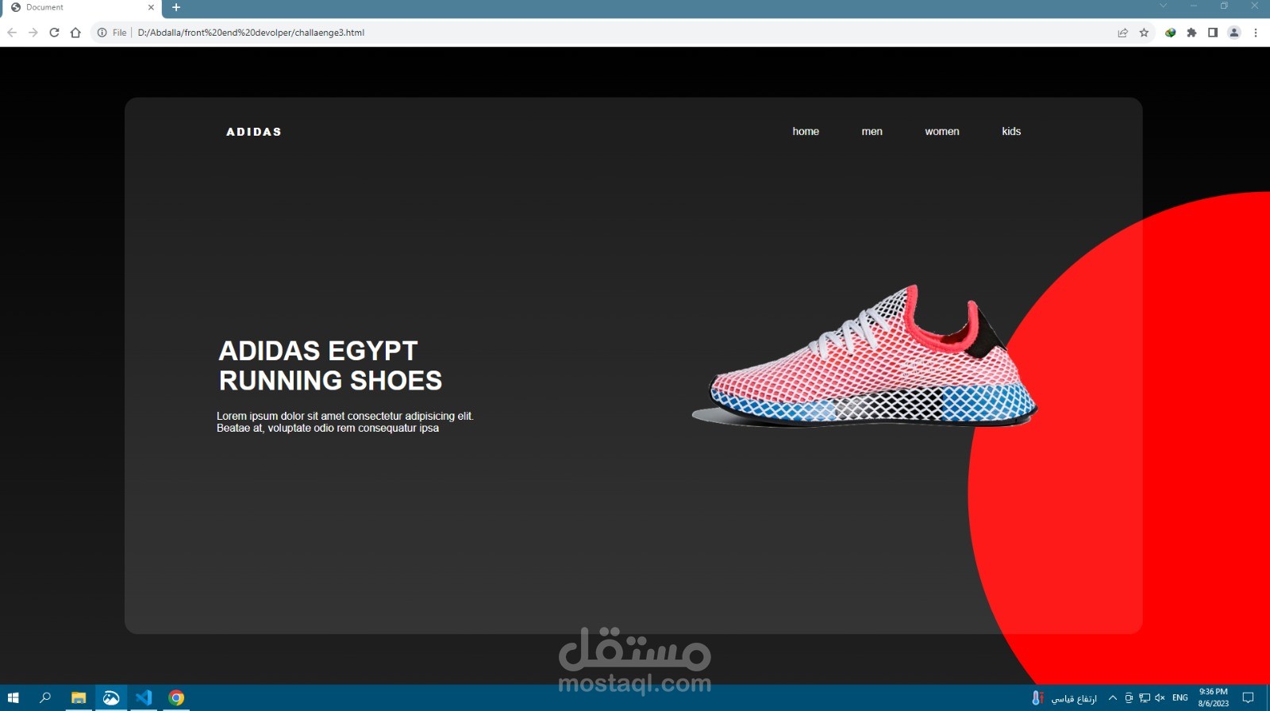The height and width of the screenshot is (711, 1270).
Task: Click the browser back arrow
Action: (x=12, y=33)
